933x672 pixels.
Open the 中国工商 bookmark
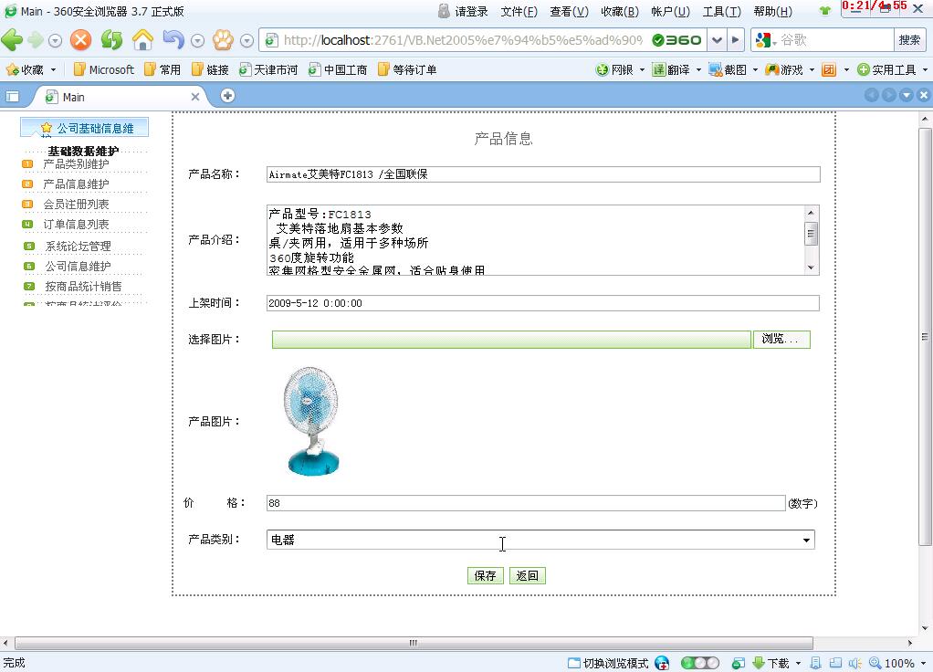pyautogui.click(x=338, y=69)
